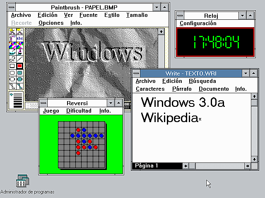Open the Reversi window control menu box
Screen dimensions: 265x198
(43, 103)
